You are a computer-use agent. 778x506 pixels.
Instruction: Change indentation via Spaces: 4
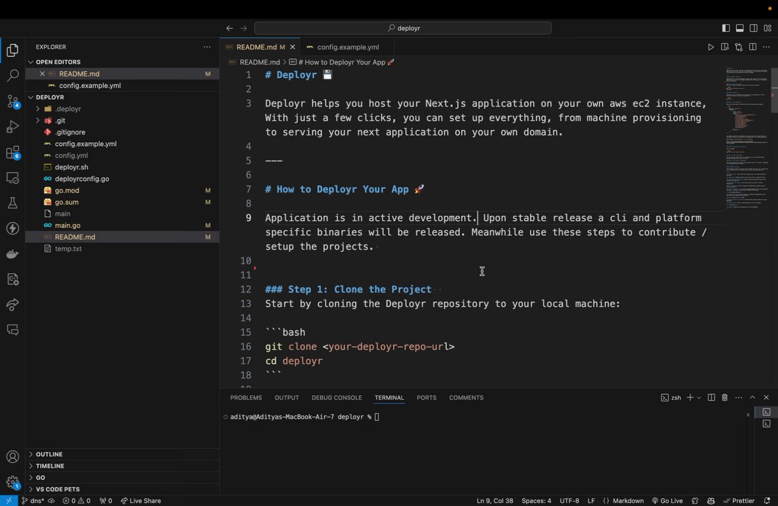(536, 501)
